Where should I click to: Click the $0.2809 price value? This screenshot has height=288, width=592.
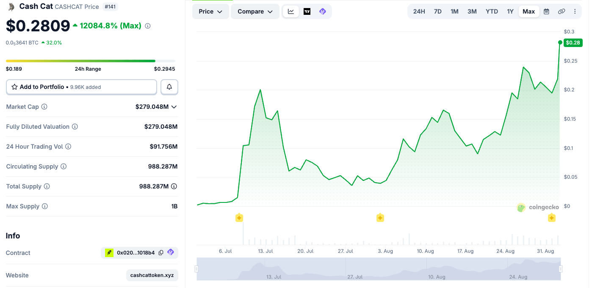[38, 26]
